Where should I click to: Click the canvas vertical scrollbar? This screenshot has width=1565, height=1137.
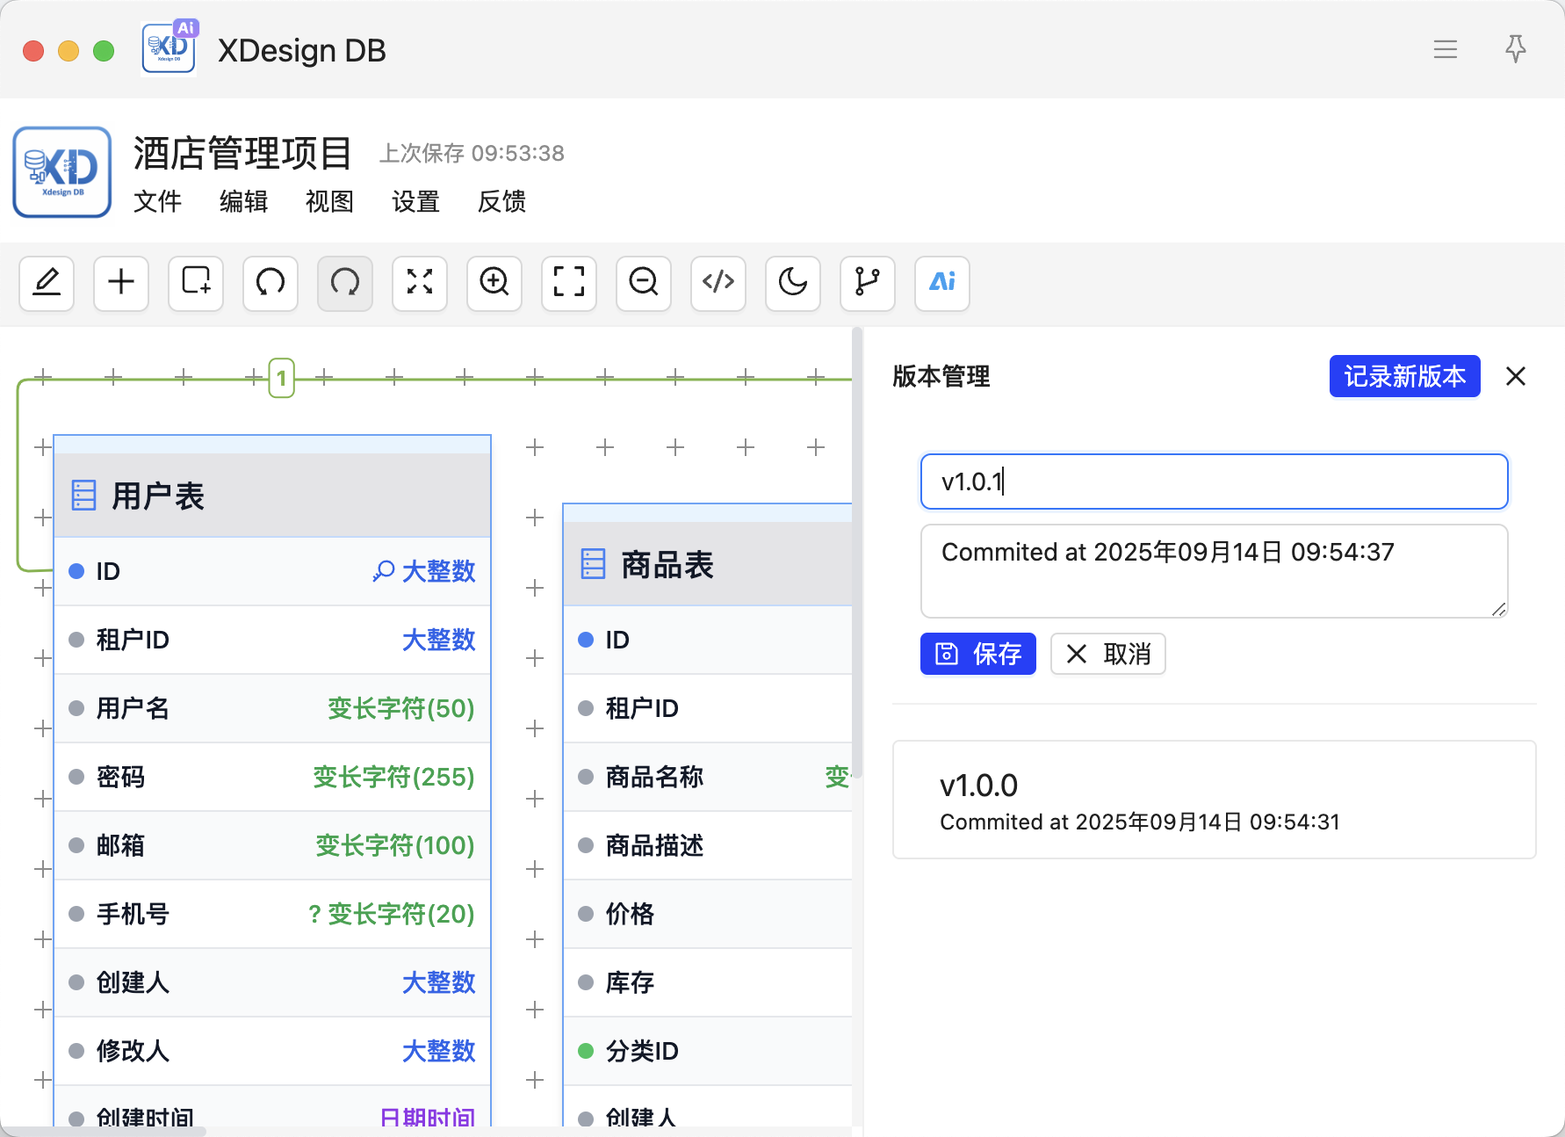(x=857, y=554)
